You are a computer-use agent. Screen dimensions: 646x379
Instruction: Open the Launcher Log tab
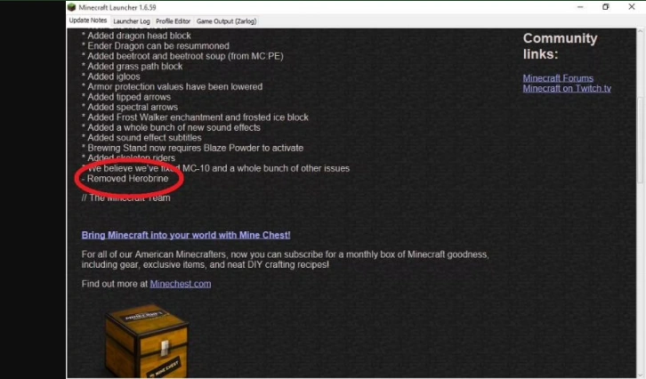pos(132,21)
